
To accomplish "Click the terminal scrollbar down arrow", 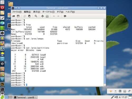I will (x=105, y=85).
